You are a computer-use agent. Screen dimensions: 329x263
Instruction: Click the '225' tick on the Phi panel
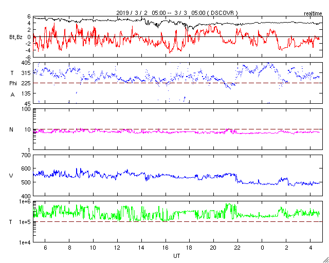pos(26,83)
